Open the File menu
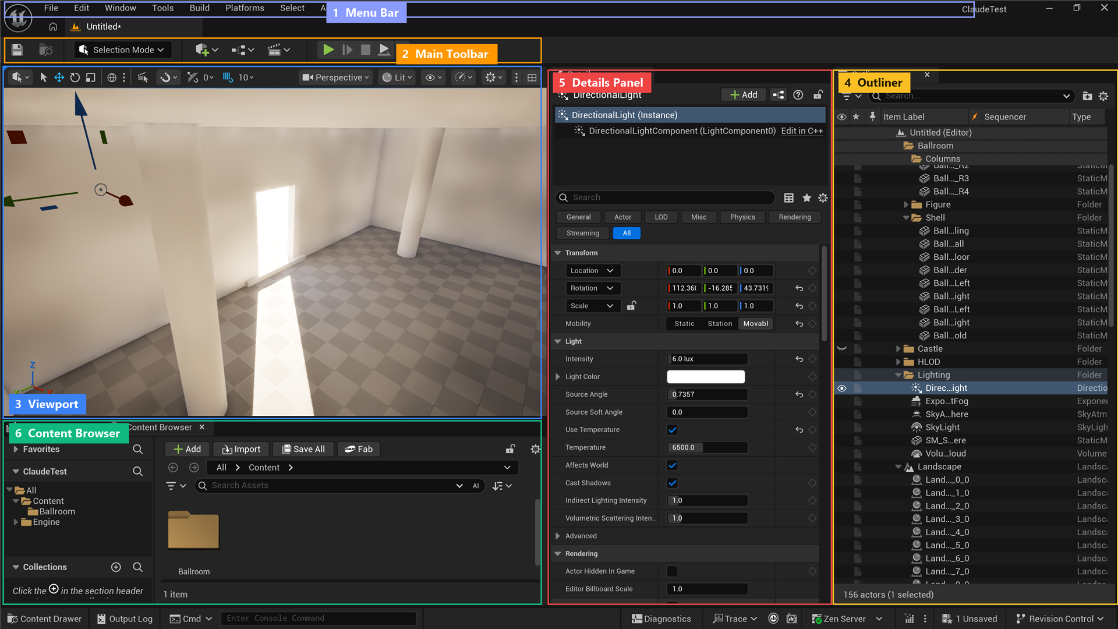Screen dimensions: 1118x629 coord(51,8)
